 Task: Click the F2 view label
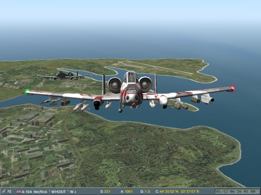(9, 191)
